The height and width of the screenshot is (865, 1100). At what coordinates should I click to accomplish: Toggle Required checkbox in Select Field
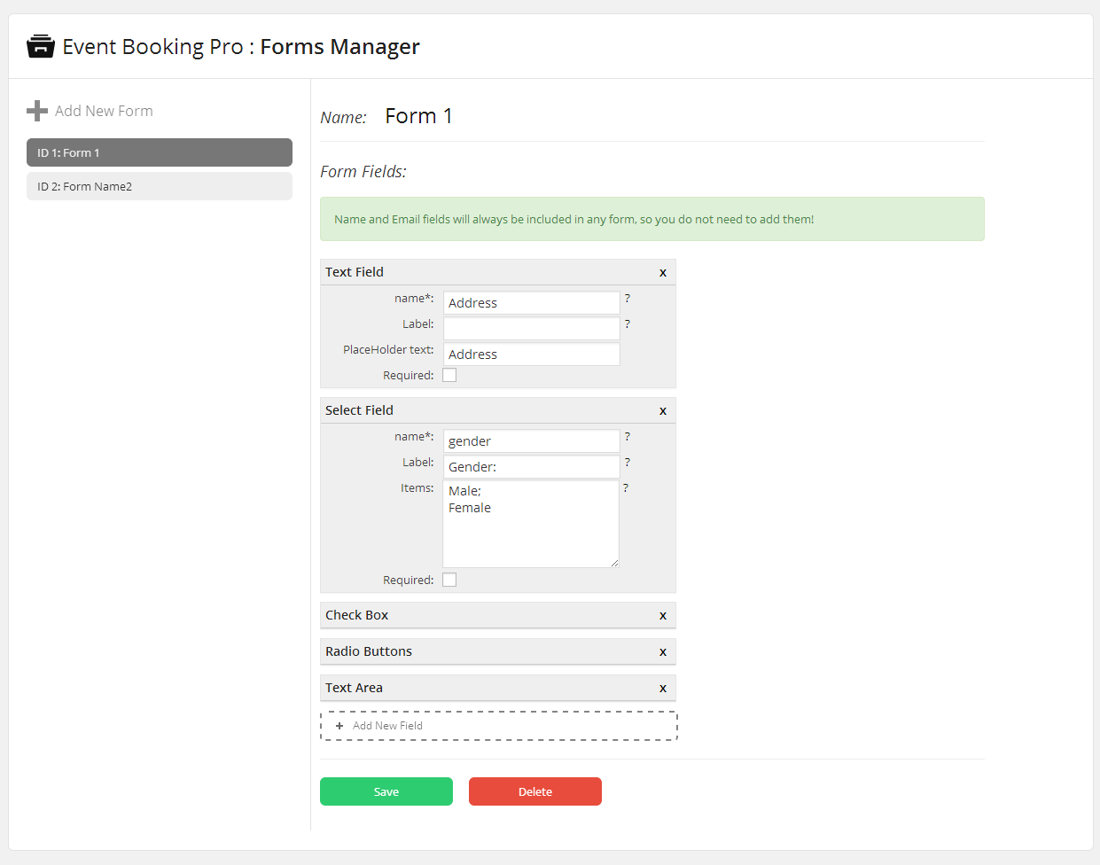[x=449, y=580]
